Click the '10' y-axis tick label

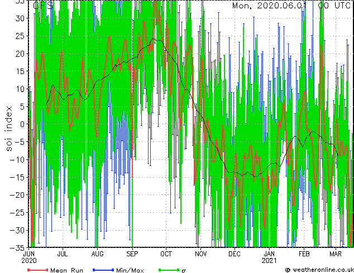click(x=20, y=89)
